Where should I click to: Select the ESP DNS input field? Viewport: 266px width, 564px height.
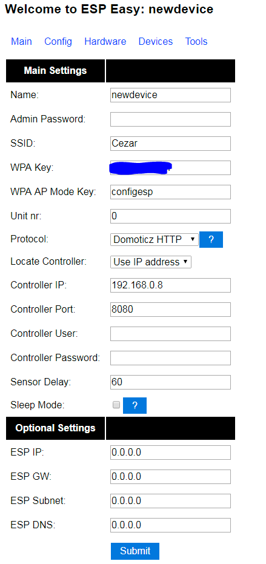(x=170, y=525)
